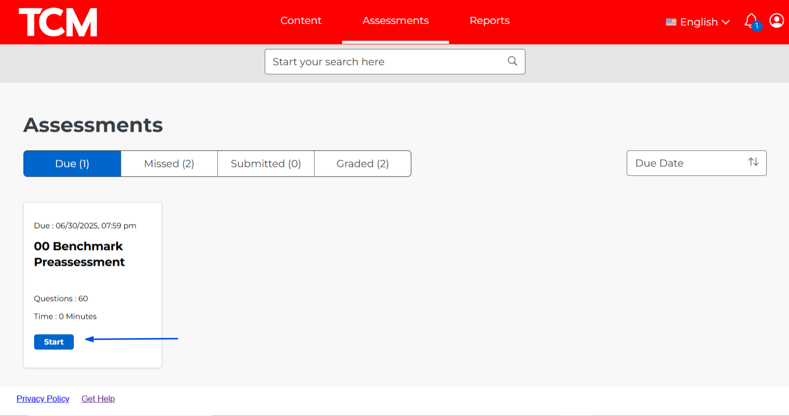View the Graded (2) tab
The width and height of the screenshot is (789, 416).
[x=362, y=163]
